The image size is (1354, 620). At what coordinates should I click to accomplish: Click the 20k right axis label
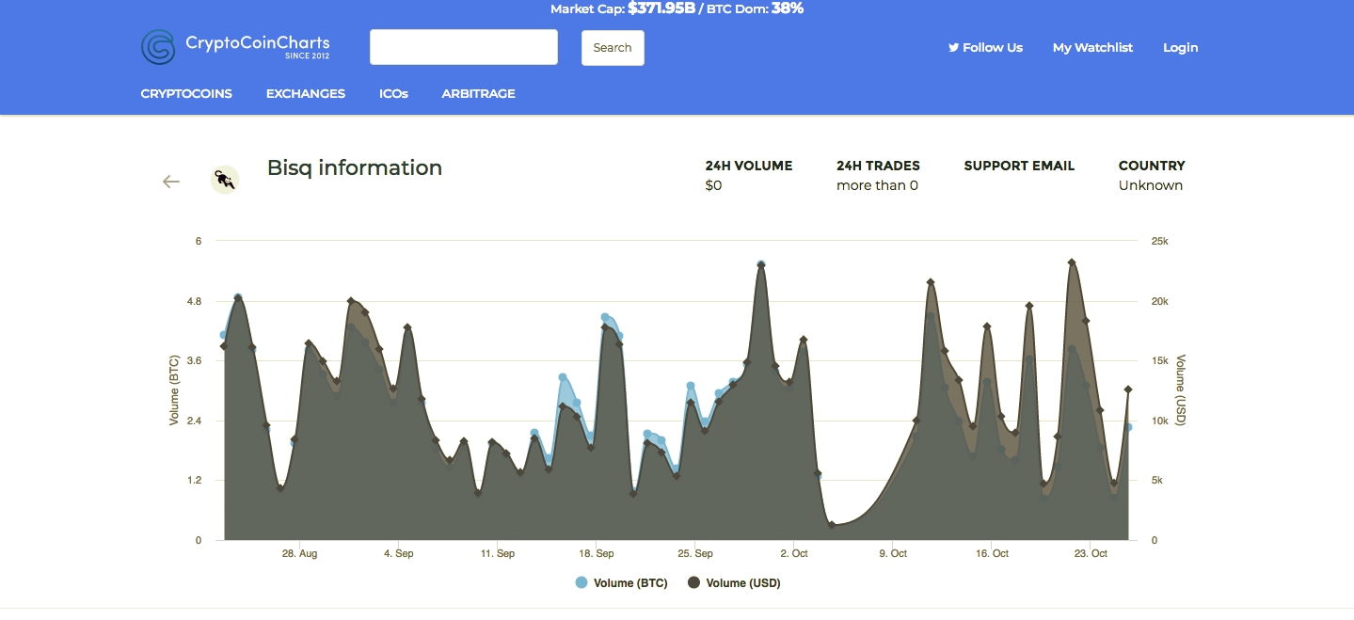1159,302
